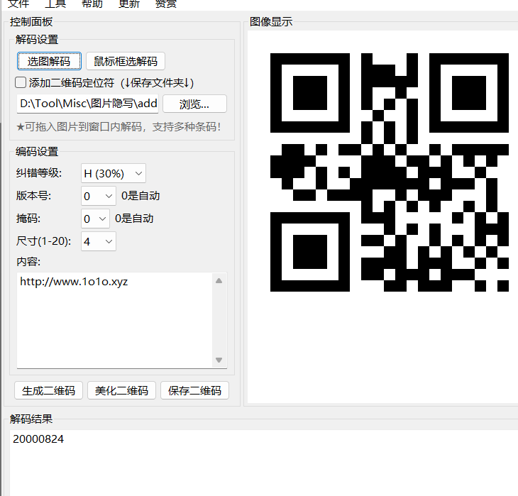
Task: Open the 赞赏 menu
Action: click(x=166, y=4)
